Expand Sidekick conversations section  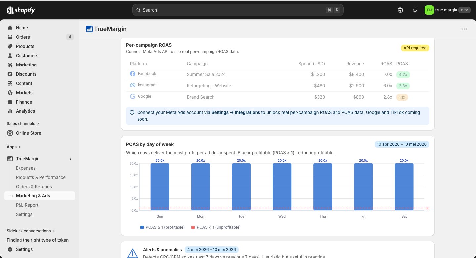[31, 231]
